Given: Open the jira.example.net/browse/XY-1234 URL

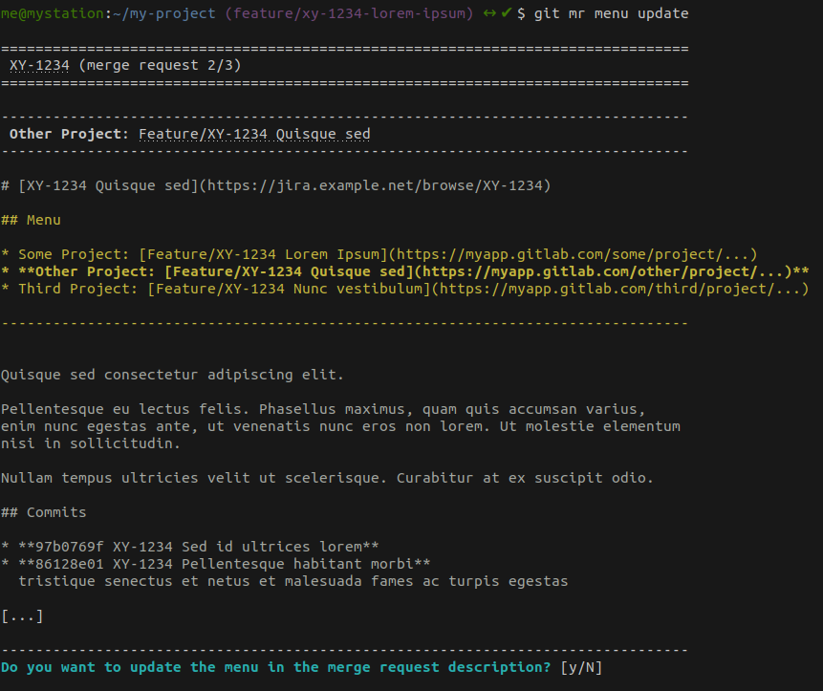Looking at the screenshot, I should click(x=375, y=185).
